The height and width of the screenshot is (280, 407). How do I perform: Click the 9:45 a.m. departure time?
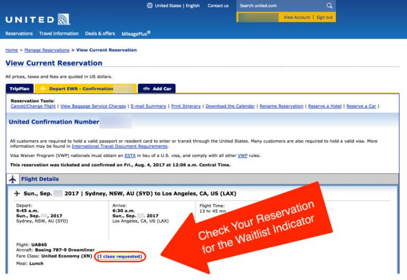27,211
